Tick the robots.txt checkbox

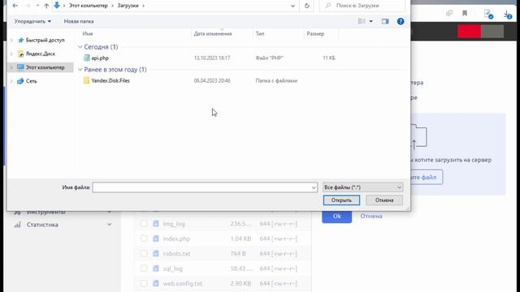[144, 254]
